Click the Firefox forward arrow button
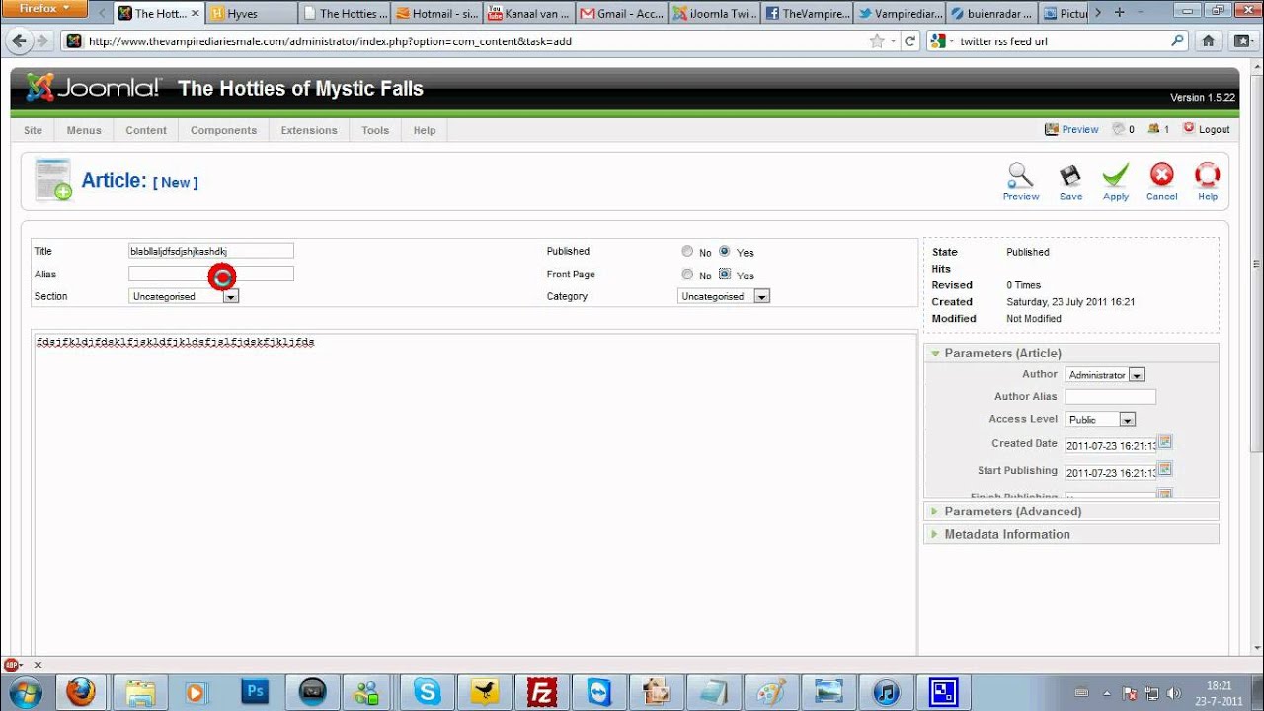1264x711 pixels. click(42, 40)
